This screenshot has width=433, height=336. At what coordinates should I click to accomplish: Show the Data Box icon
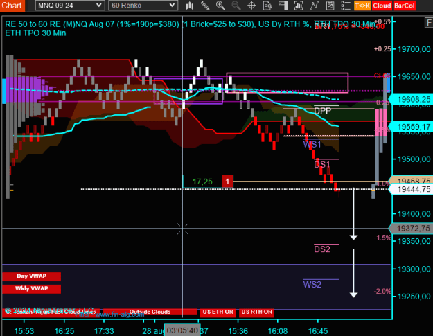pos(267,6)
